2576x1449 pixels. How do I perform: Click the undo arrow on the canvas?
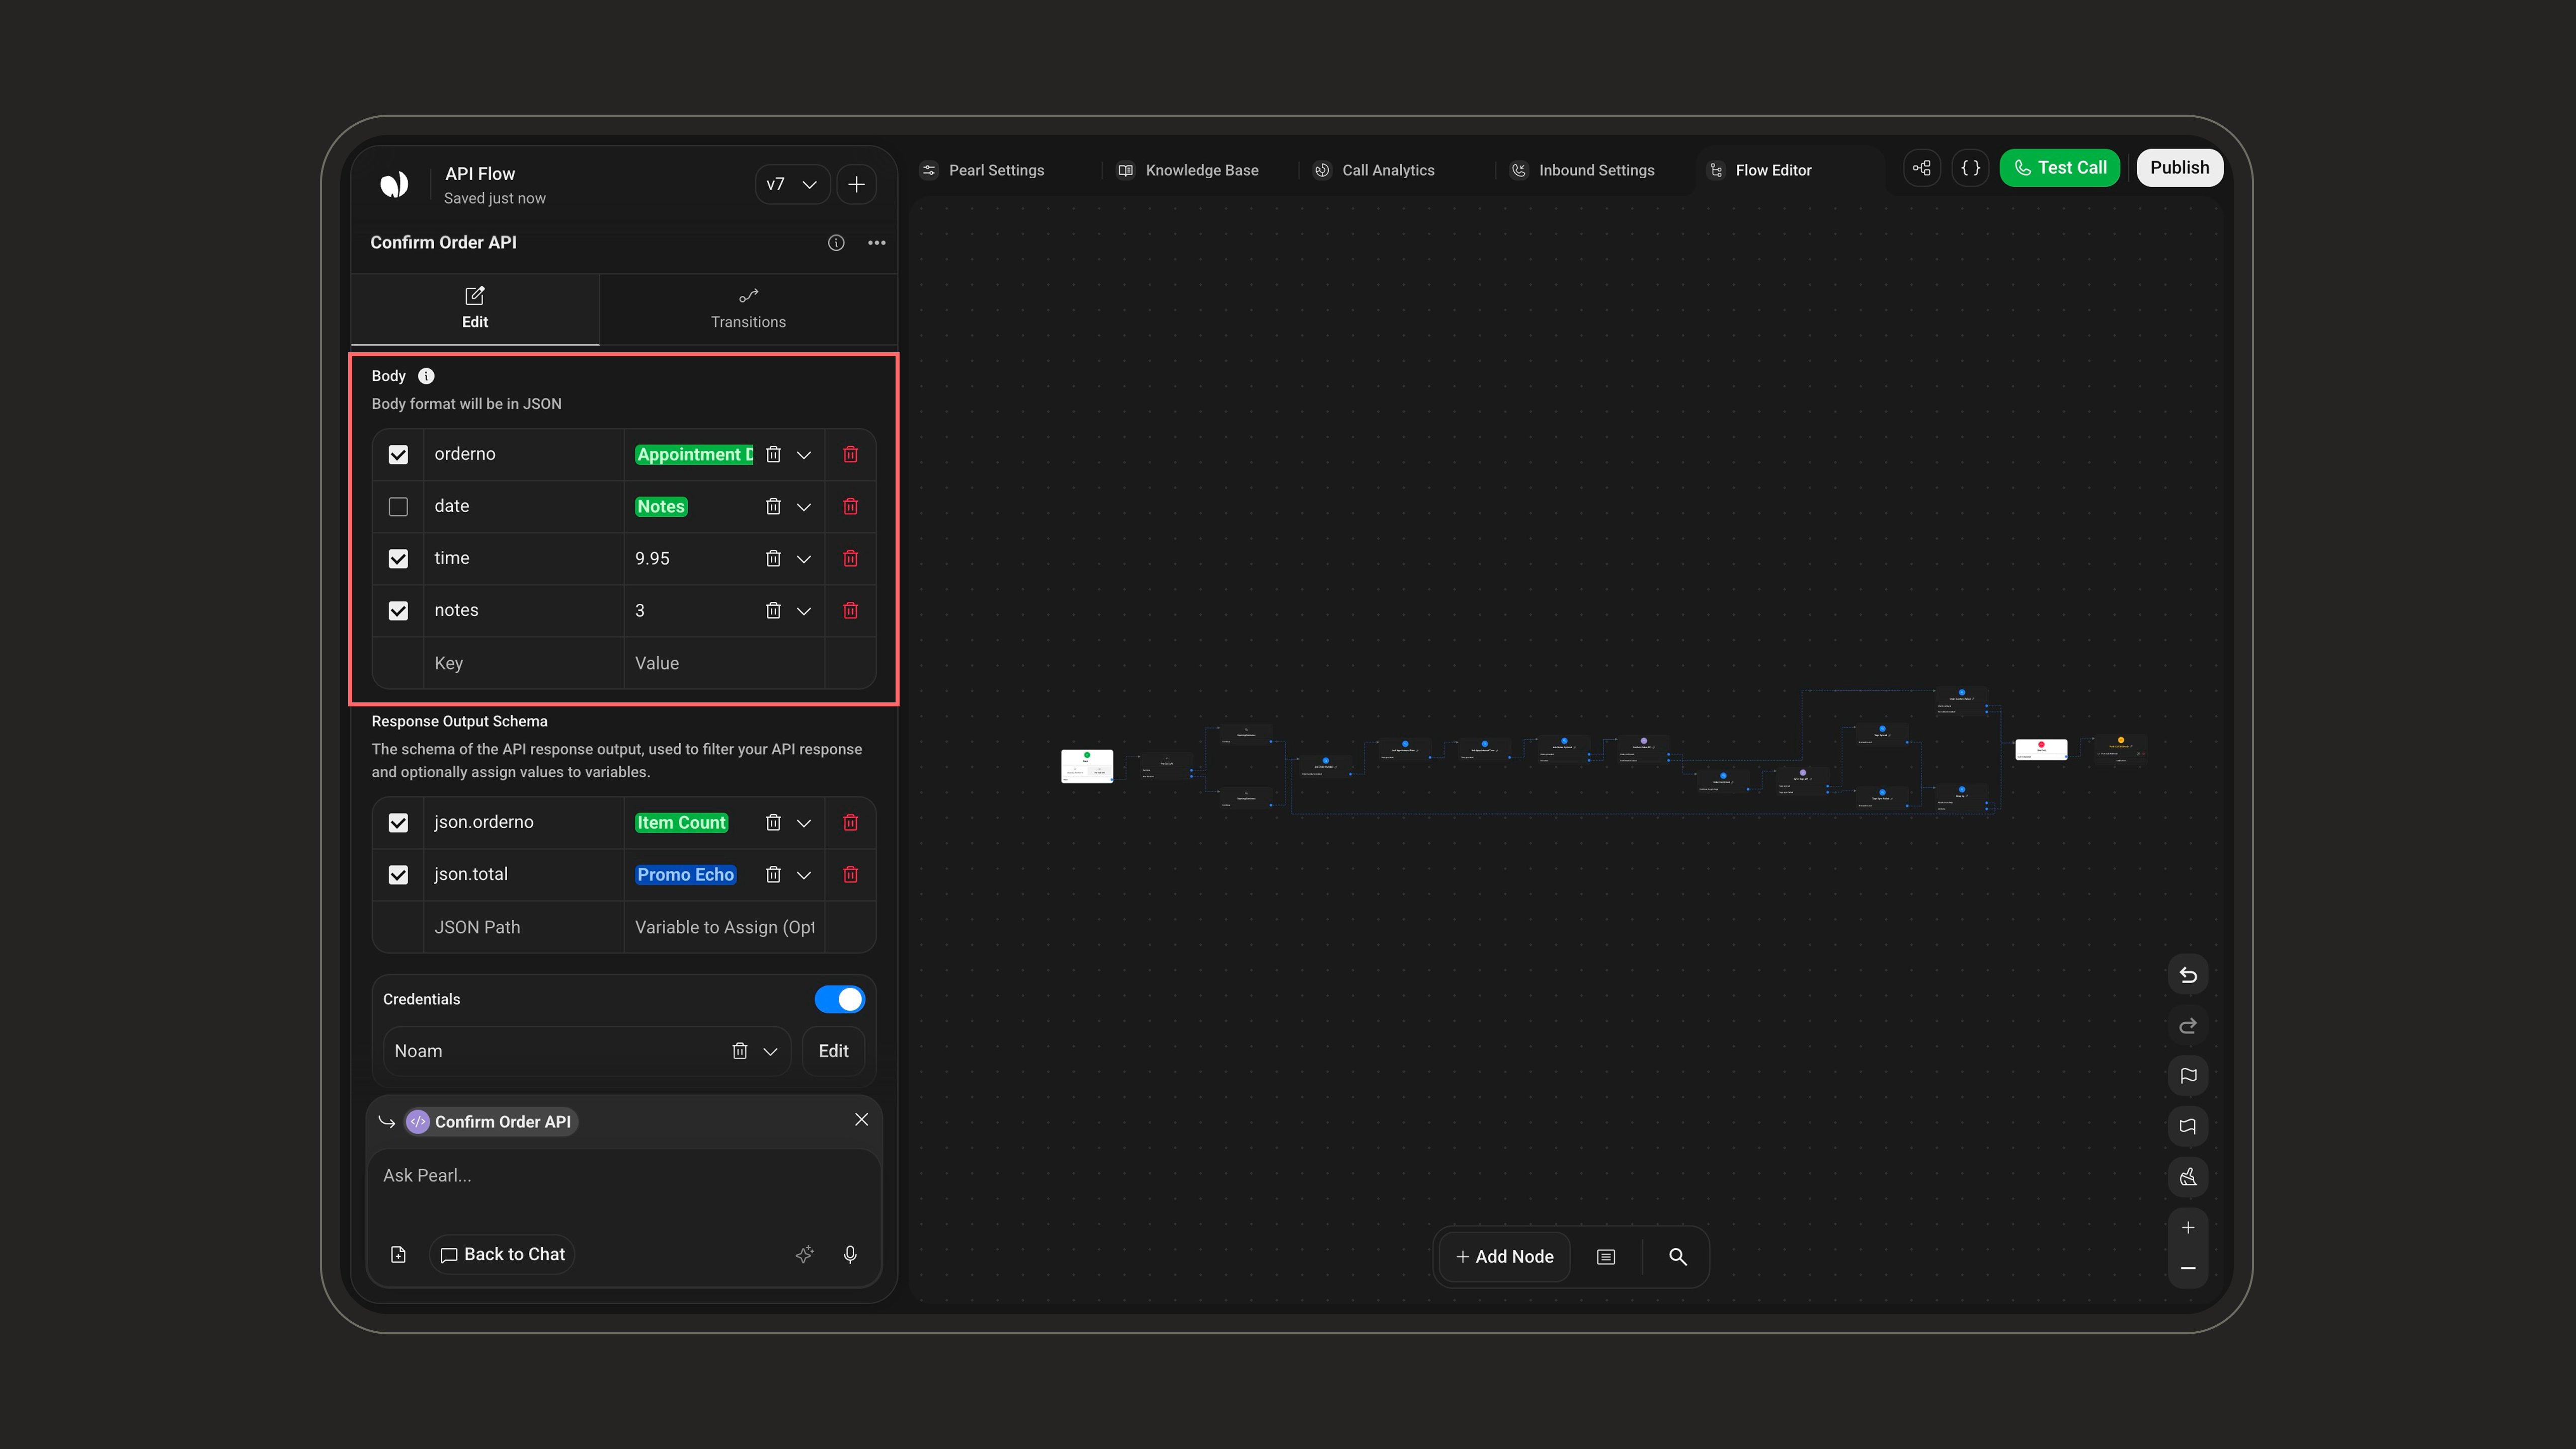coord(2188,975)
